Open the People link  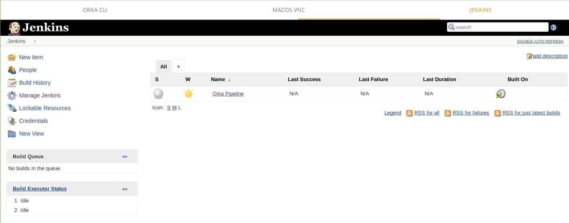pos(28,70)
